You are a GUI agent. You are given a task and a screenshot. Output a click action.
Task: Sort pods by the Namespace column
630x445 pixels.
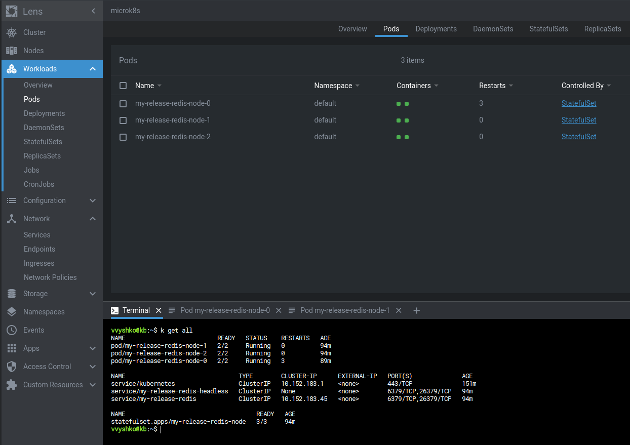[x=337, y=86]
